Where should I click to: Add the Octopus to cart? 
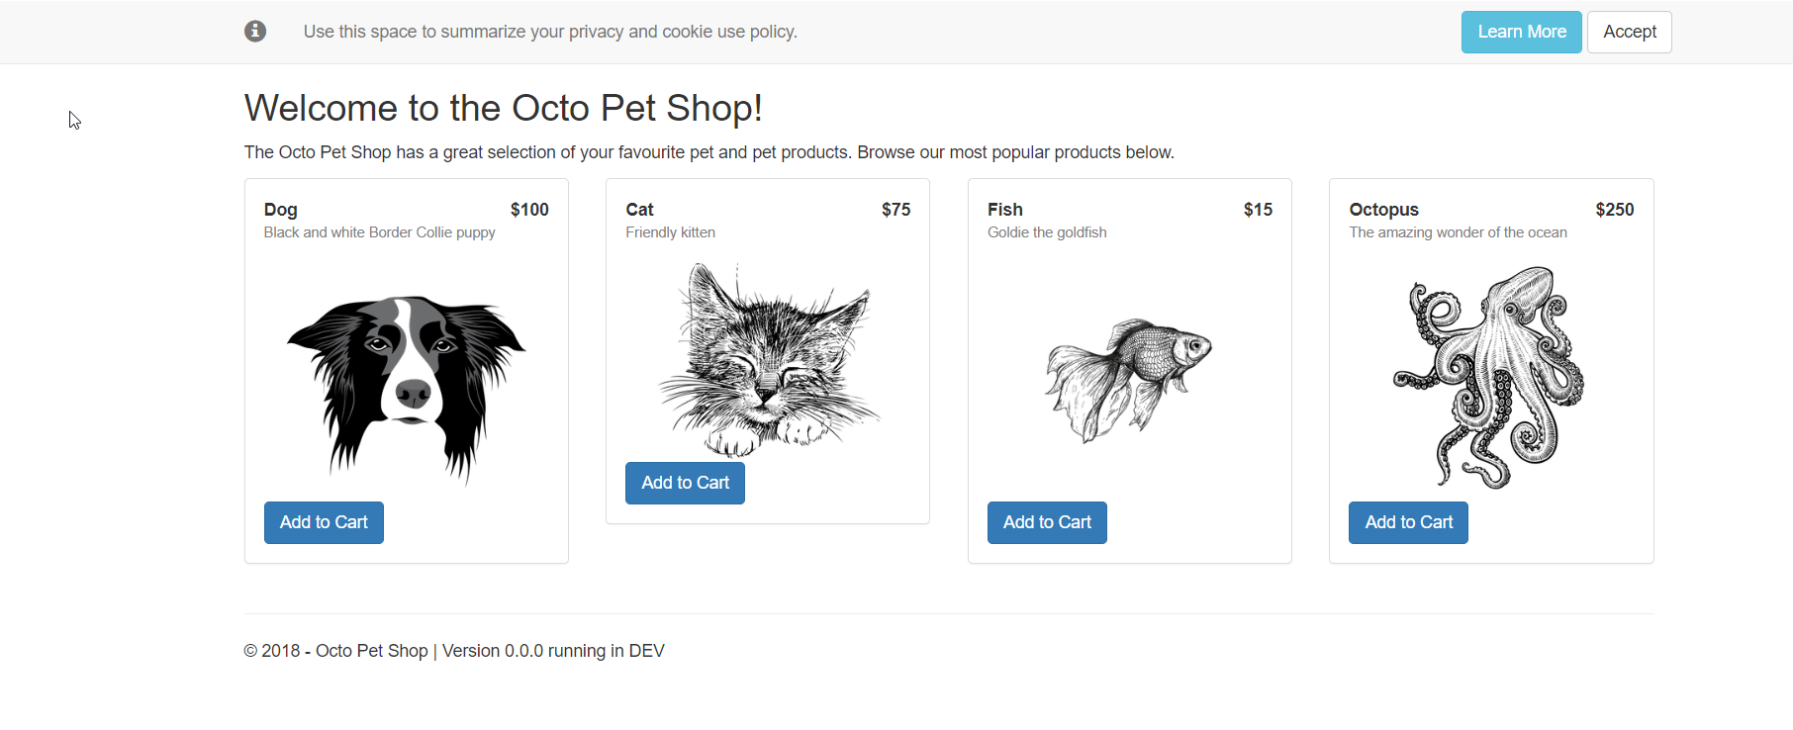1408,522
